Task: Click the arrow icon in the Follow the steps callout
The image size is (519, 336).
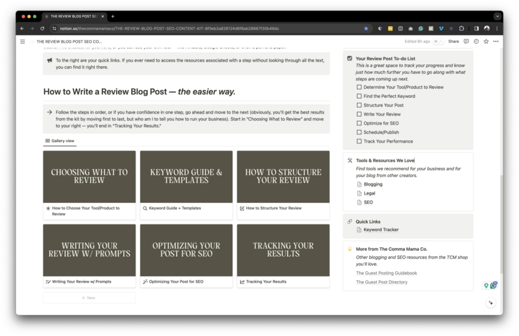Action: pyautogui.click(x=49, y=112)
